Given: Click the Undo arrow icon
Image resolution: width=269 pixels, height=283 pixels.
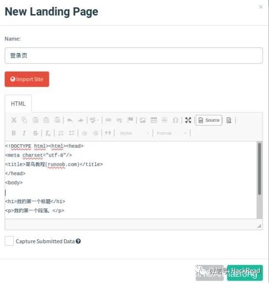Looking at the screenshot, I should 70,120.
